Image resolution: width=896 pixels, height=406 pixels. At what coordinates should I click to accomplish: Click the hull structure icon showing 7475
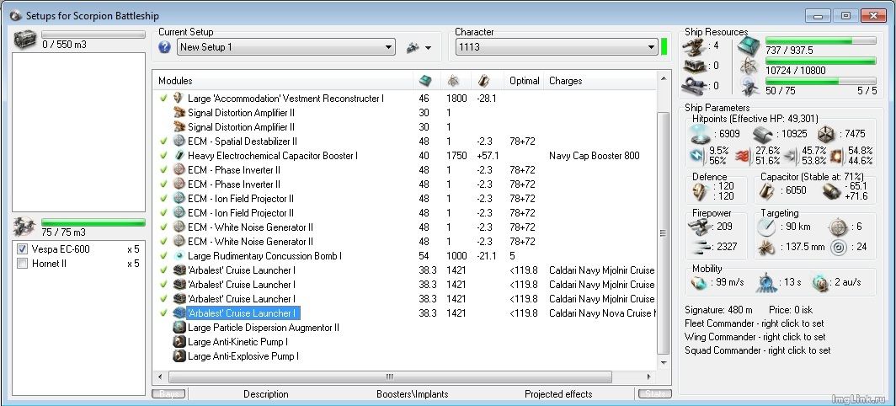point(826,135)
